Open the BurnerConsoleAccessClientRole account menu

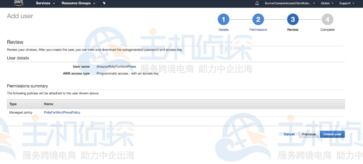point(290,3)
